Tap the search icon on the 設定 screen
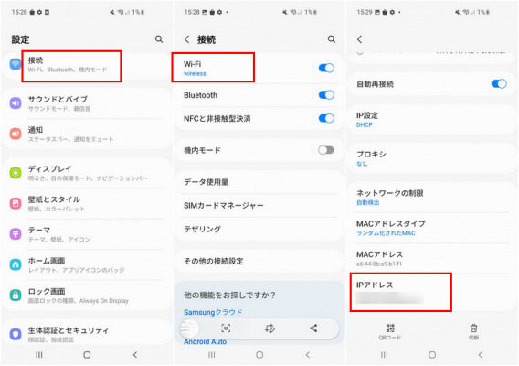Screen dimensions: 519x366 (159, 39)
